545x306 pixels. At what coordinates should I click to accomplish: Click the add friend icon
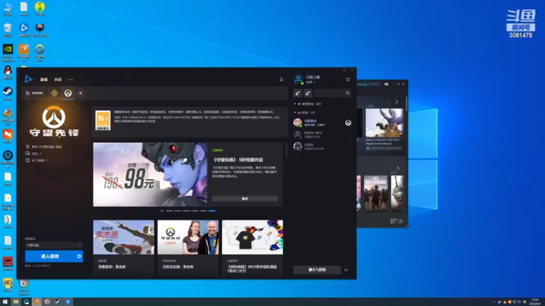coord(298,93)
